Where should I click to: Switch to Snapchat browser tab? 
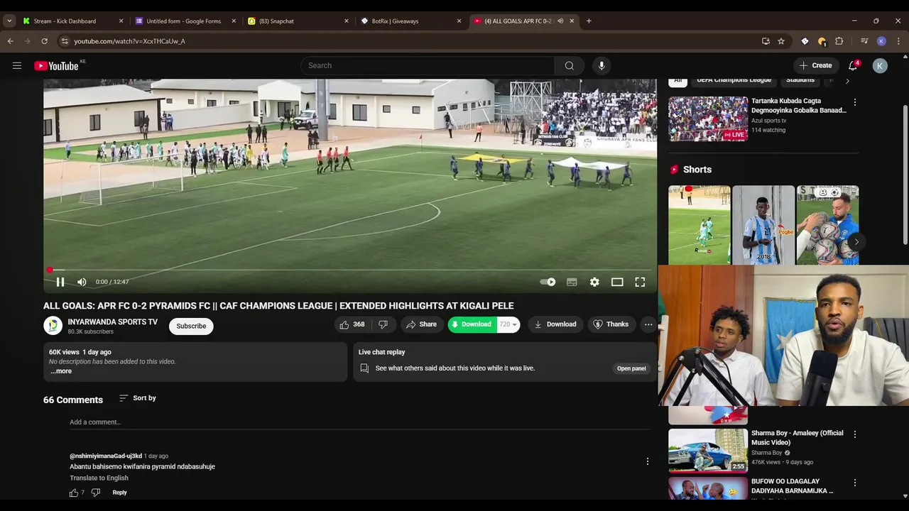(297, 21)
